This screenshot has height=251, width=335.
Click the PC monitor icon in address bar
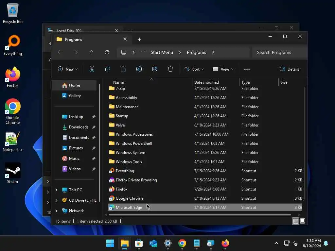point(124,52)
